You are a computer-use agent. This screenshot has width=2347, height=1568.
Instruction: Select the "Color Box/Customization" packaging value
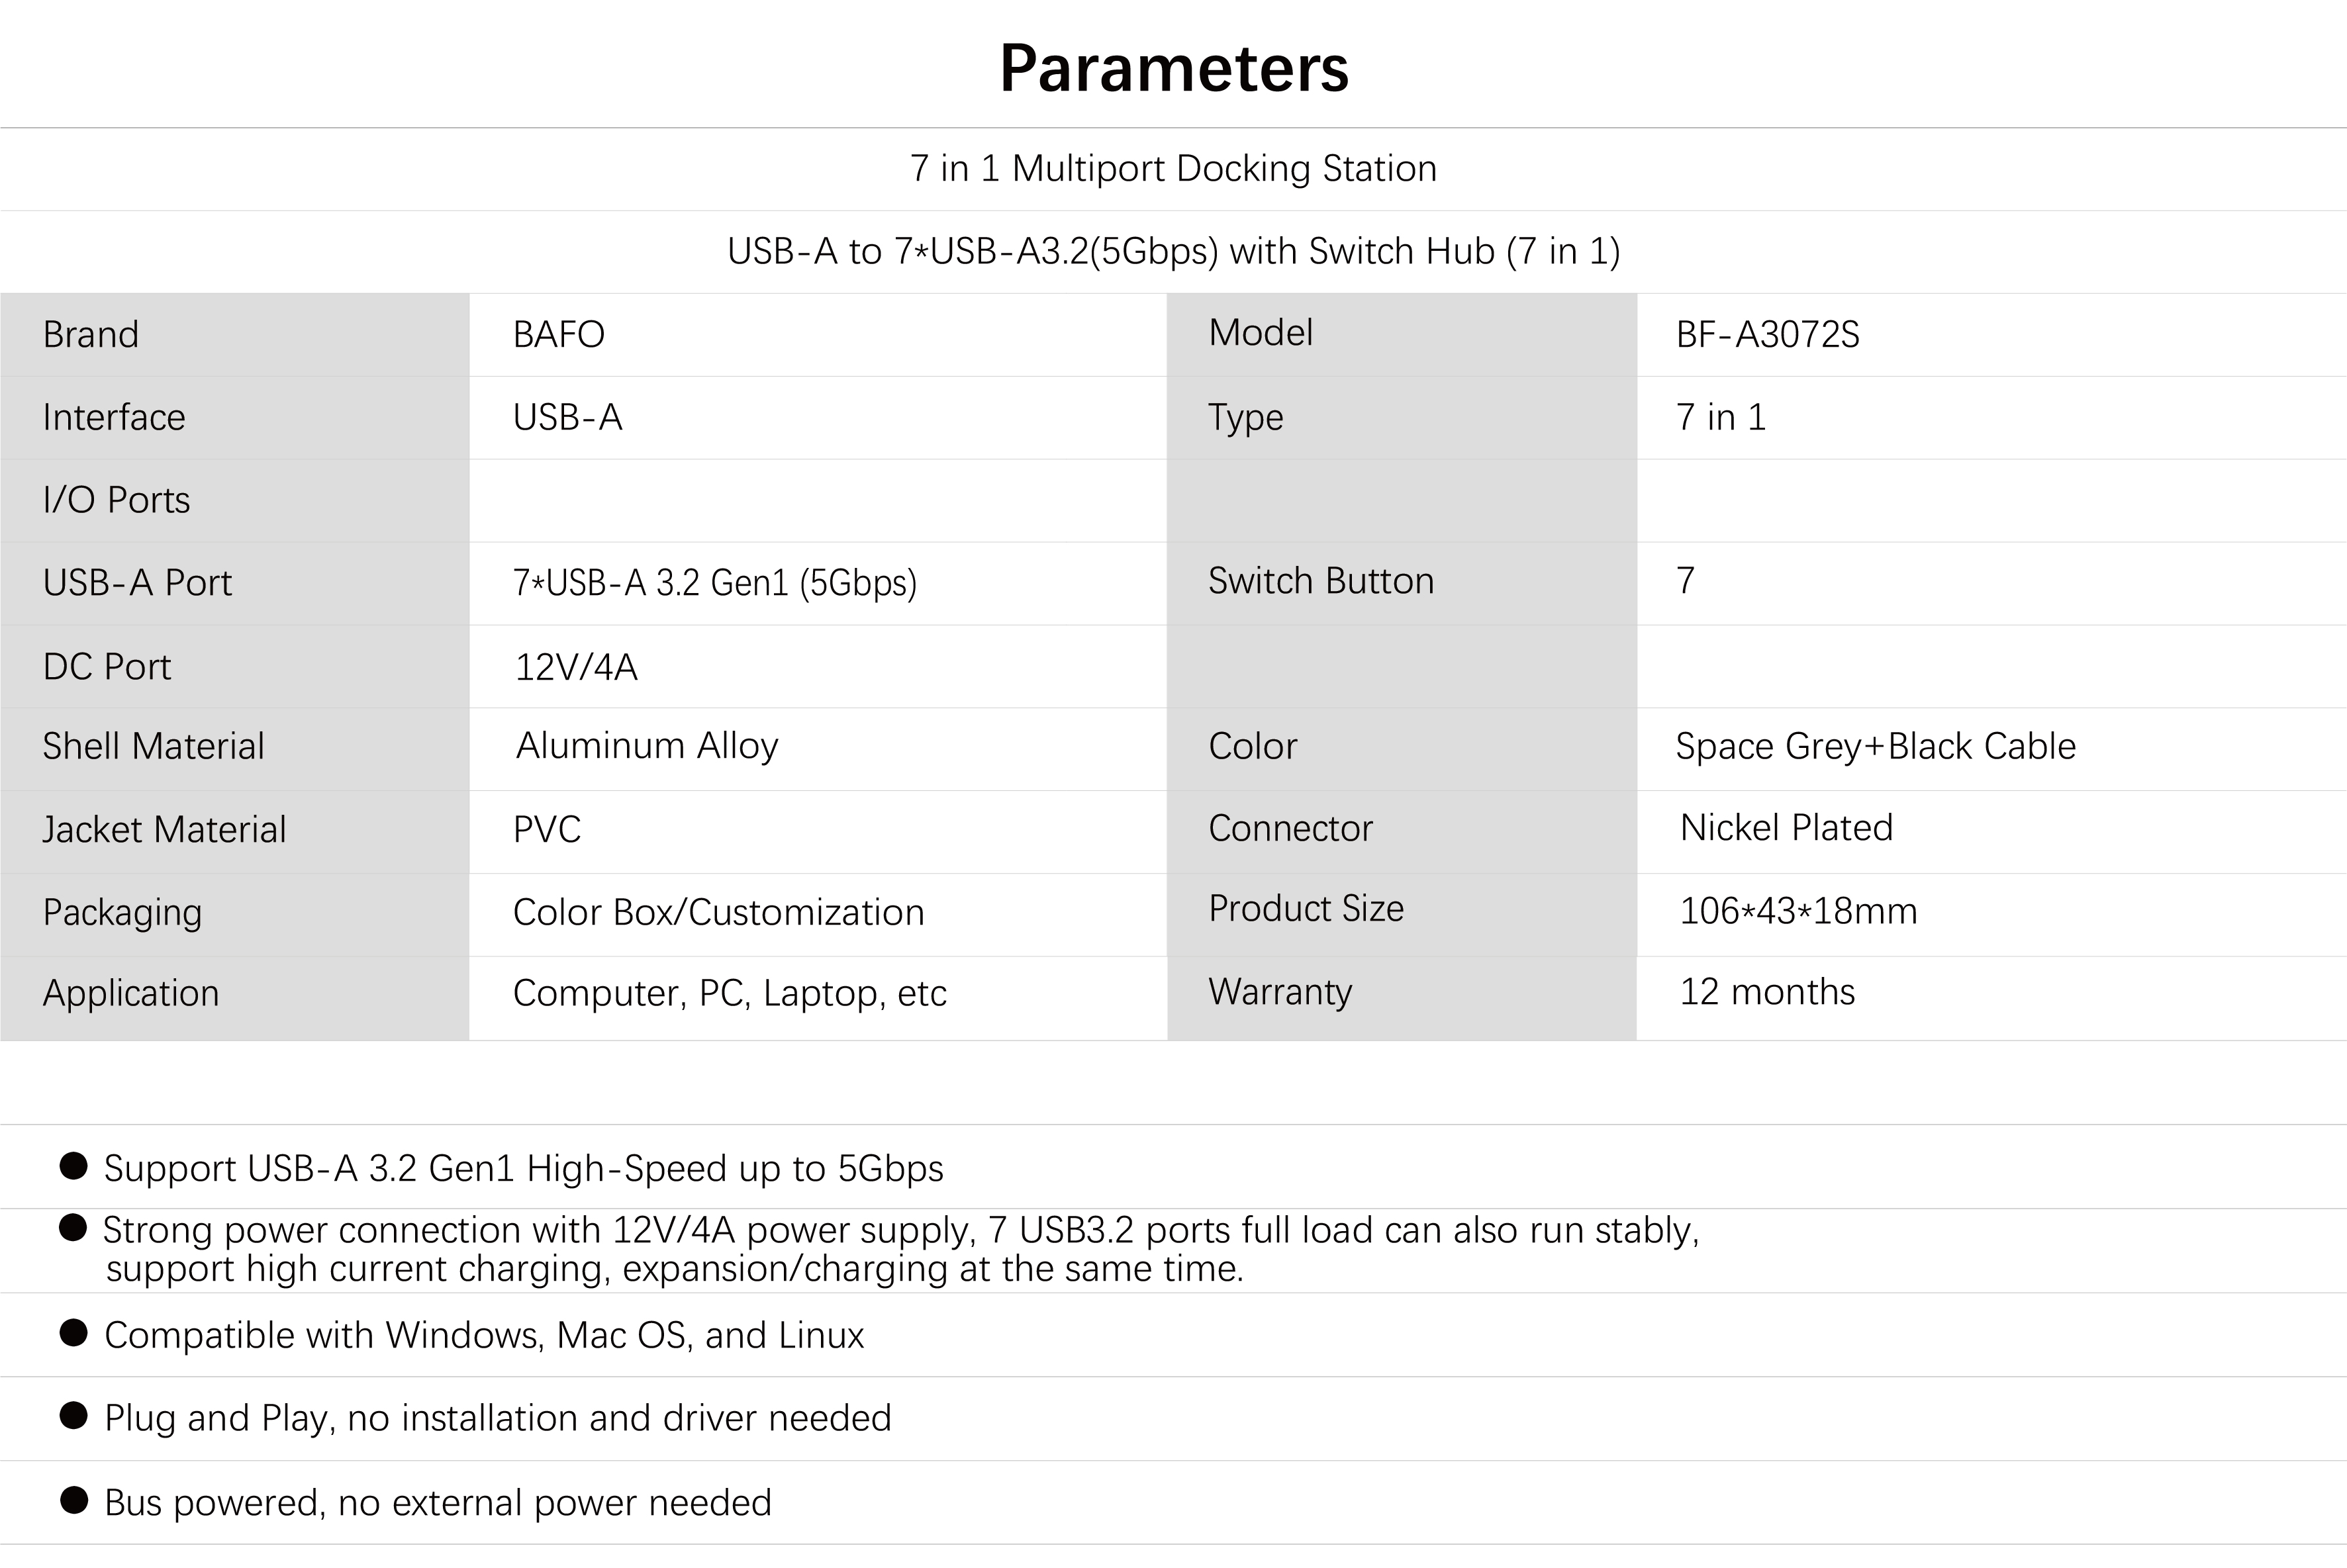[x=718, y=912]
